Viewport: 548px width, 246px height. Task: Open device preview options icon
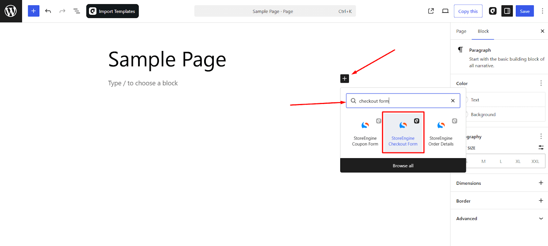(445, 11)
